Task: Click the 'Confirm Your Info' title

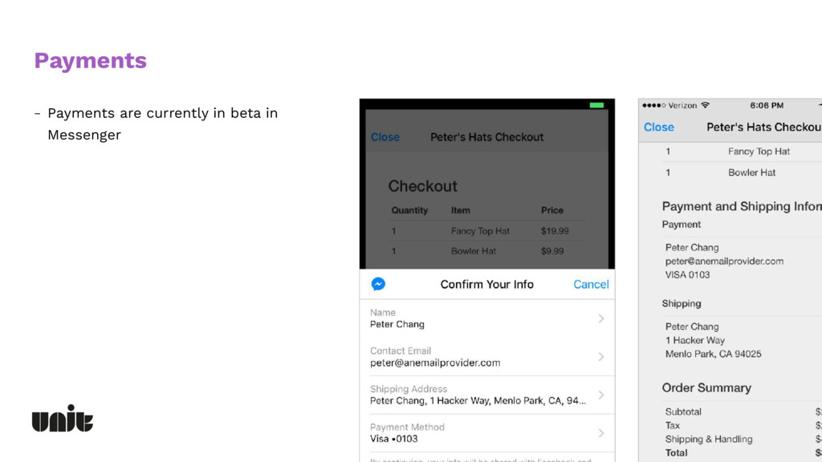Action: pyautogui.click(x=487, y=285)
